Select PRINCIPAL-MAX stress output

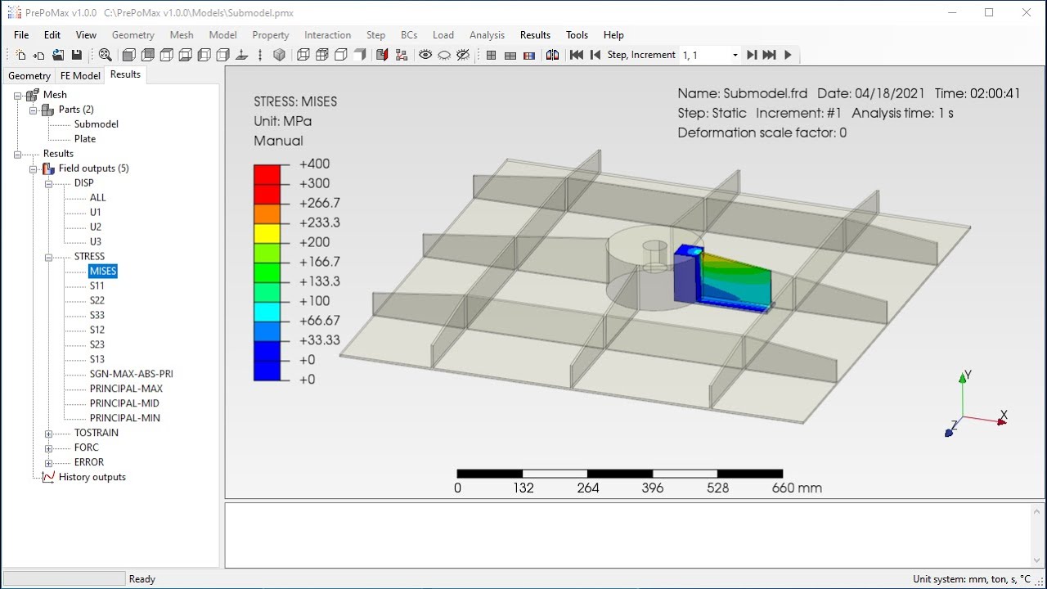tap(126, 389)
